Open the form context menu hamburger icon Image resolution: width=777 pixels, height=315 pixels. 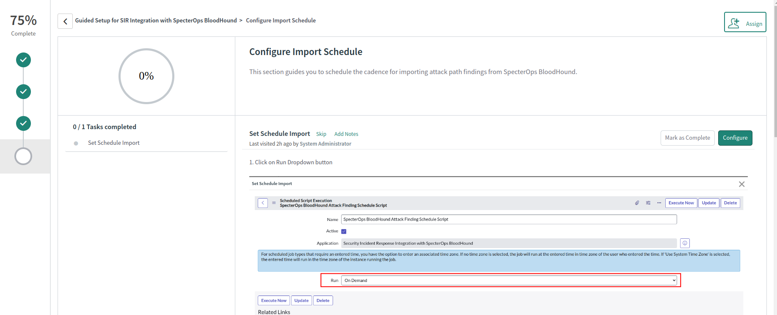(274, 203)
